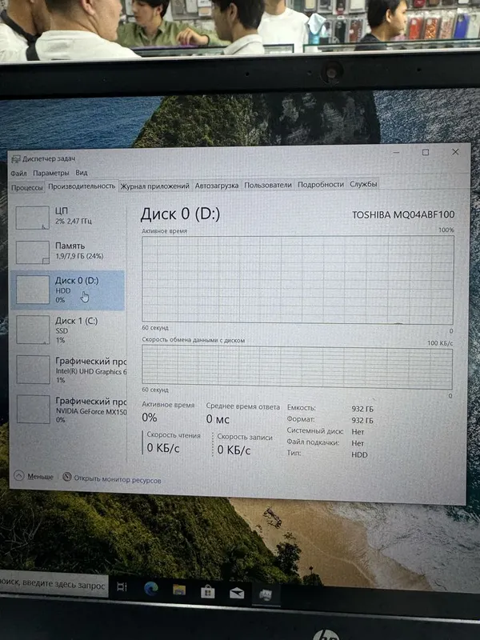480x640 pixels.
Task: Click the disk transfer rate graph
Action: tap(297, 367)
